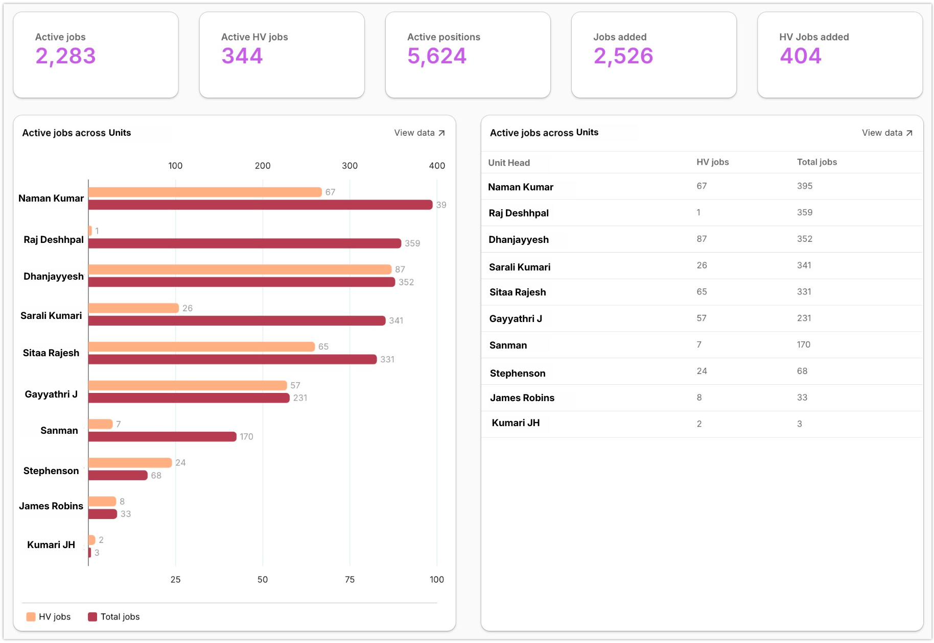Select Raj Deshhpal row in the table

(x=702, y=213)
